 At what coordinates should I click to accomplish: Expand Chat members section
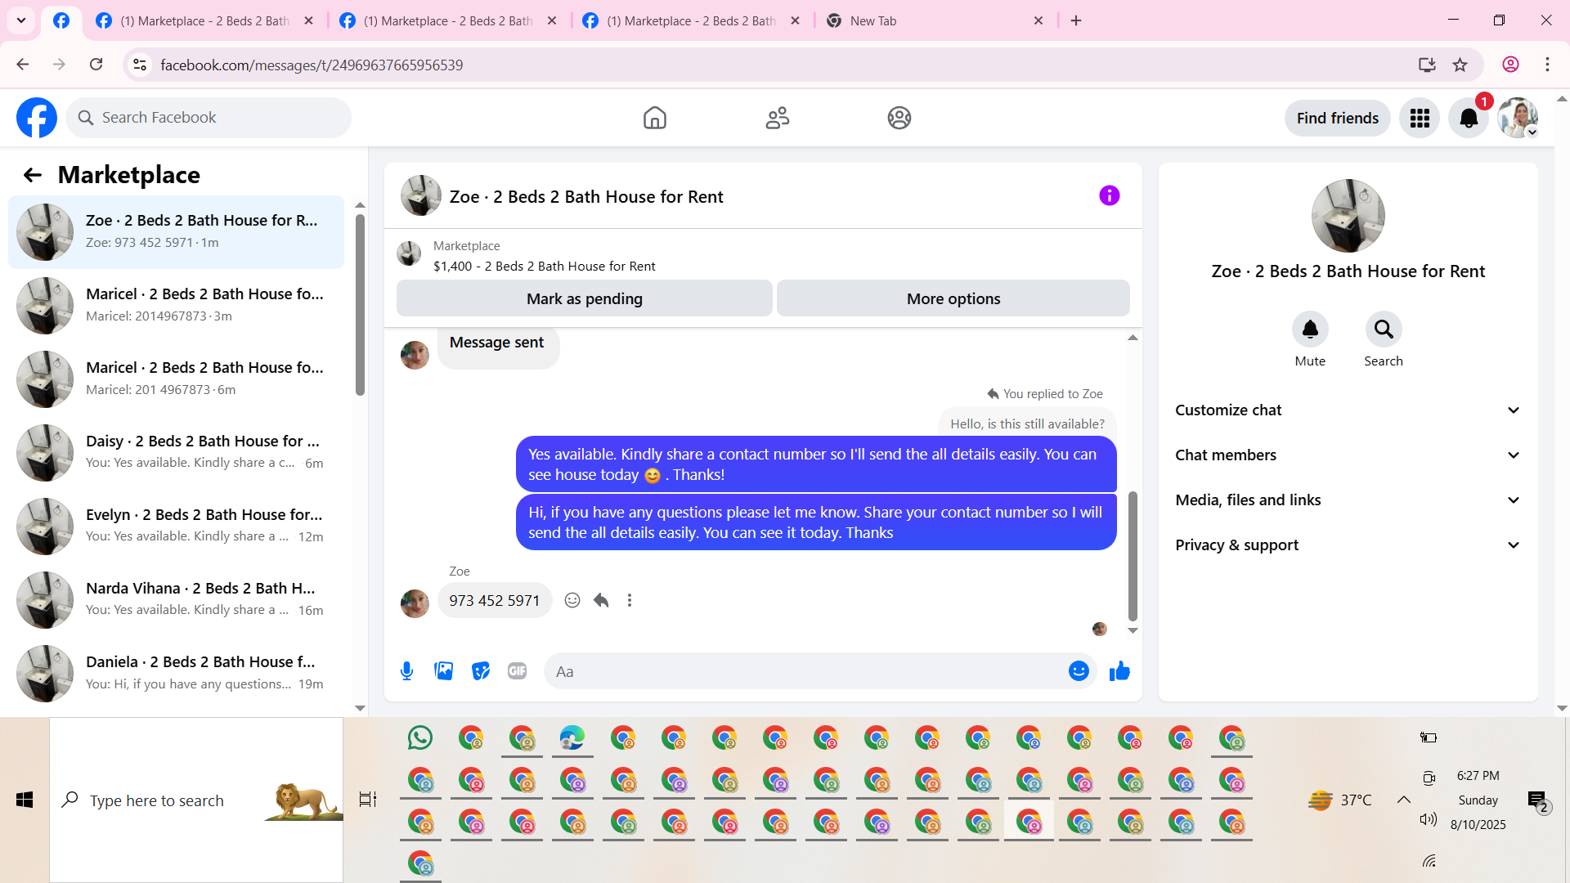pyautogui.click(x=1348, y=455)
